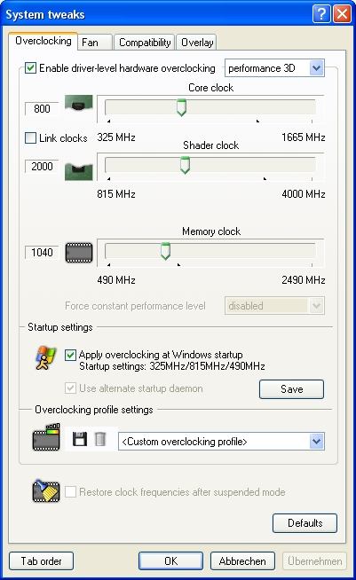The height and width of the screenshot is (580, 356).
Task: Click the overclocking profile card icon
Action: pyautogui.click(x=46, y=437)
